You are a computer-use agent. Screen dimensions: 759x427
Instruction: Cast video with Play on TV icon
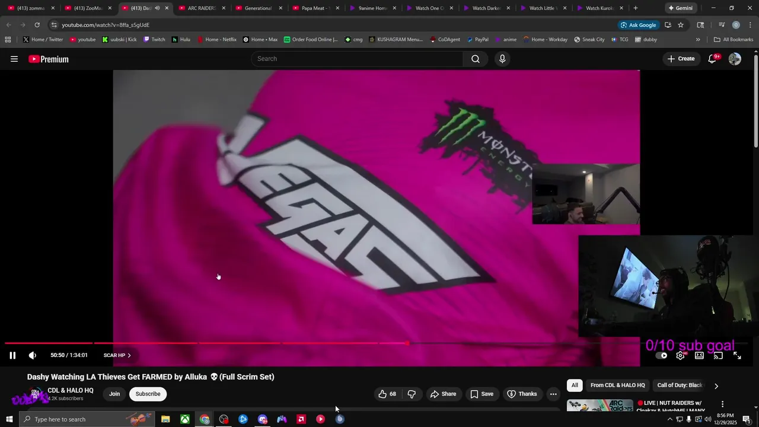(x=718, y=356)
